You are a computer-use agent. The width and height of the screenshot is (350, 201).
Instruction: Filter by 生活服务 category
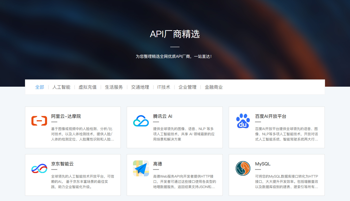[114, 87]
